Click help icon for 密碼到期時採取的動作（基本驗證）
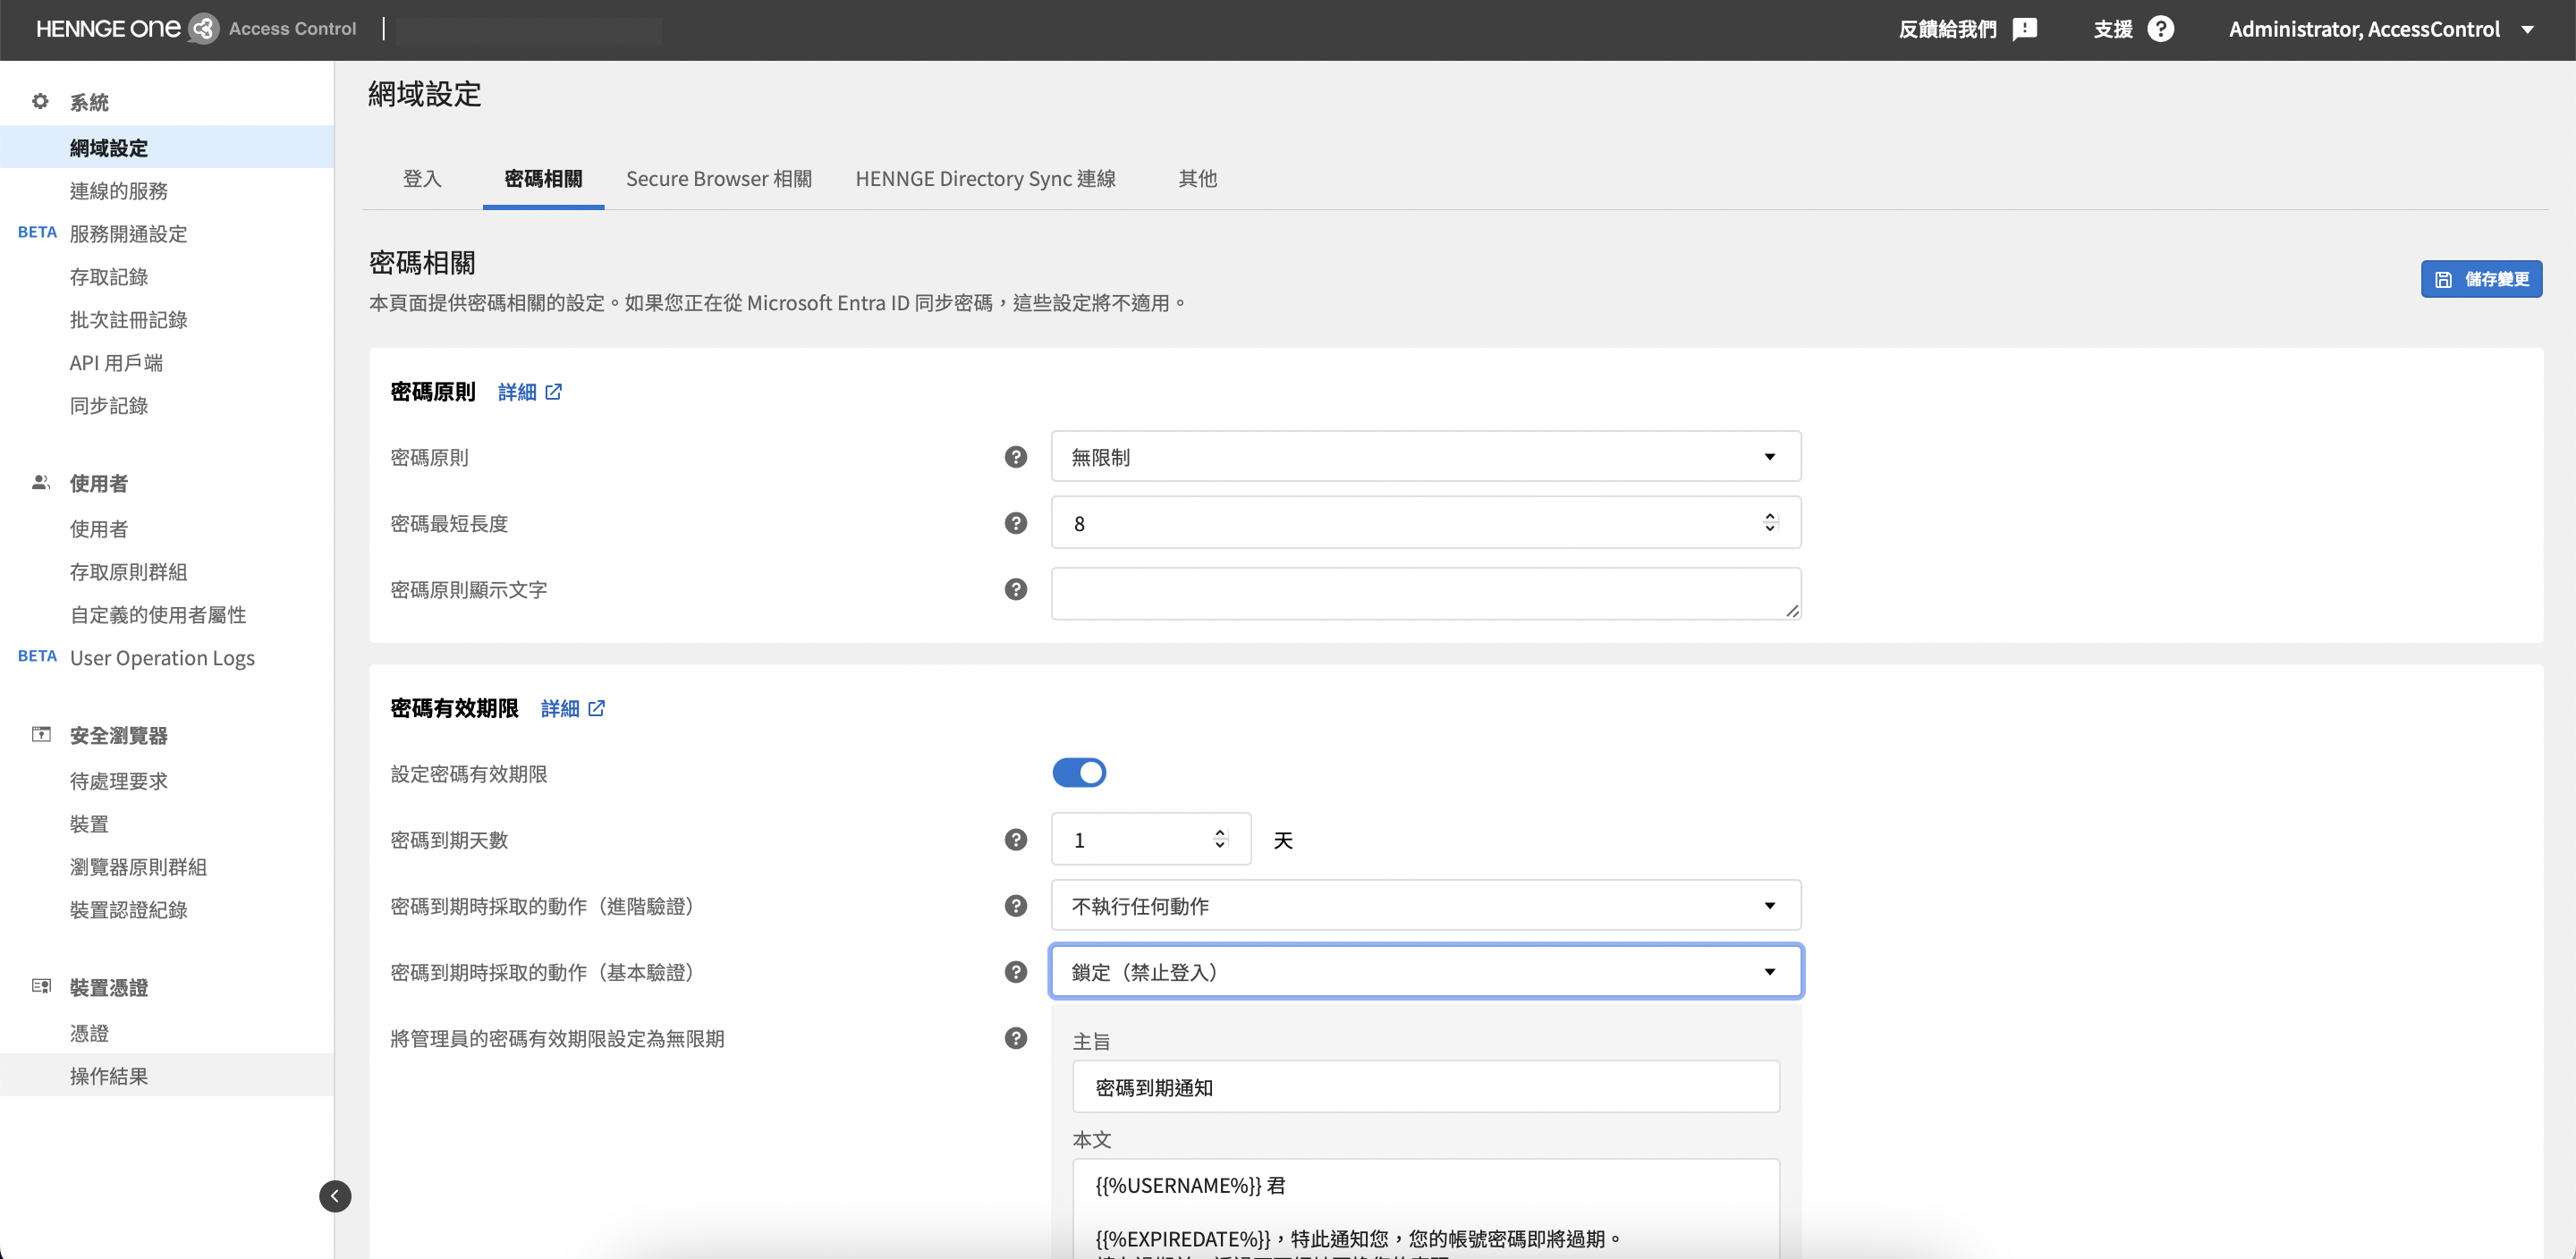 [1015, 971]
